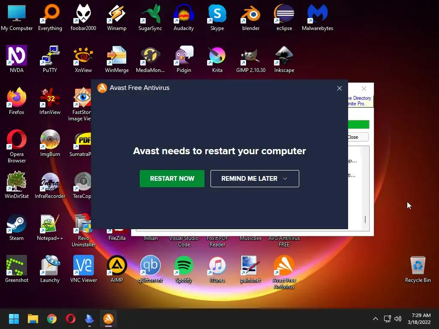Select the Winamp desktop icon
The image size is (439, 329).
tap(117, 17)
